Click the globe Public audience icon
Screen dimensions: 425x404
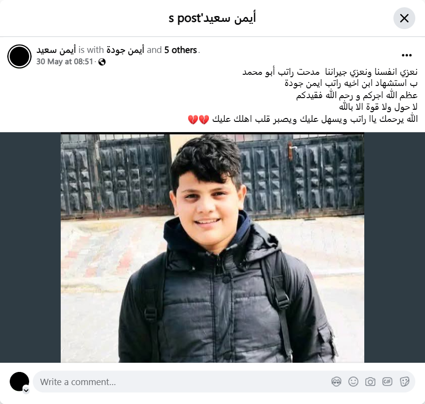(x=102, y=62)
